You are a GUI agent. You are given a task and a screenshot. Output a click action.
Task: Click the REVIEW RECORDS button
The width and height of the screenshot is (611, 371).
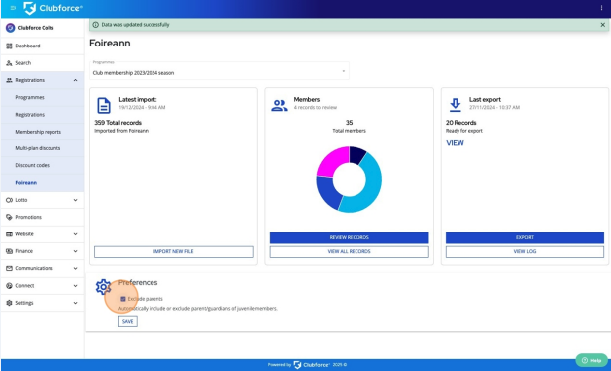[x=350, y=237]
